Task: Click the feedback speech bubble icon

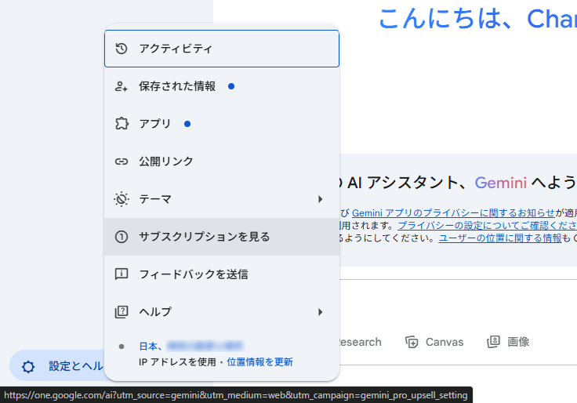Action: click(x=122, y=274)
